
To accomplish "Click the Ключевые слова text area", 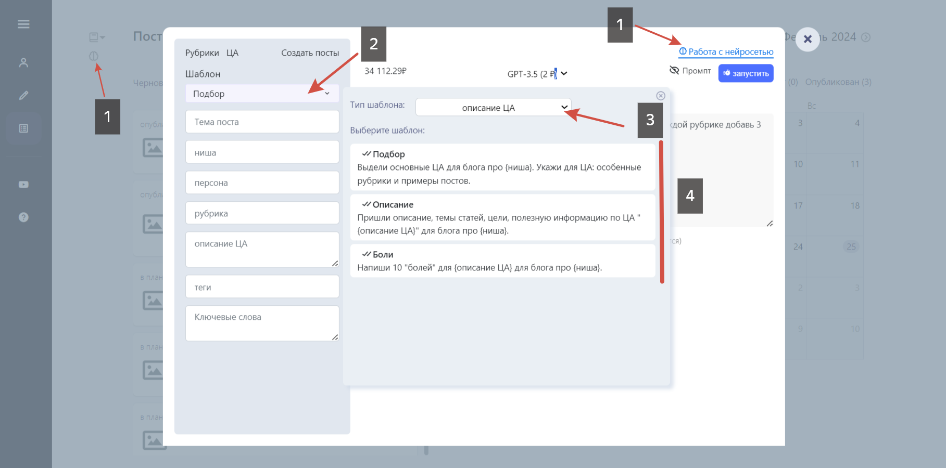I will tap(262, 323).
